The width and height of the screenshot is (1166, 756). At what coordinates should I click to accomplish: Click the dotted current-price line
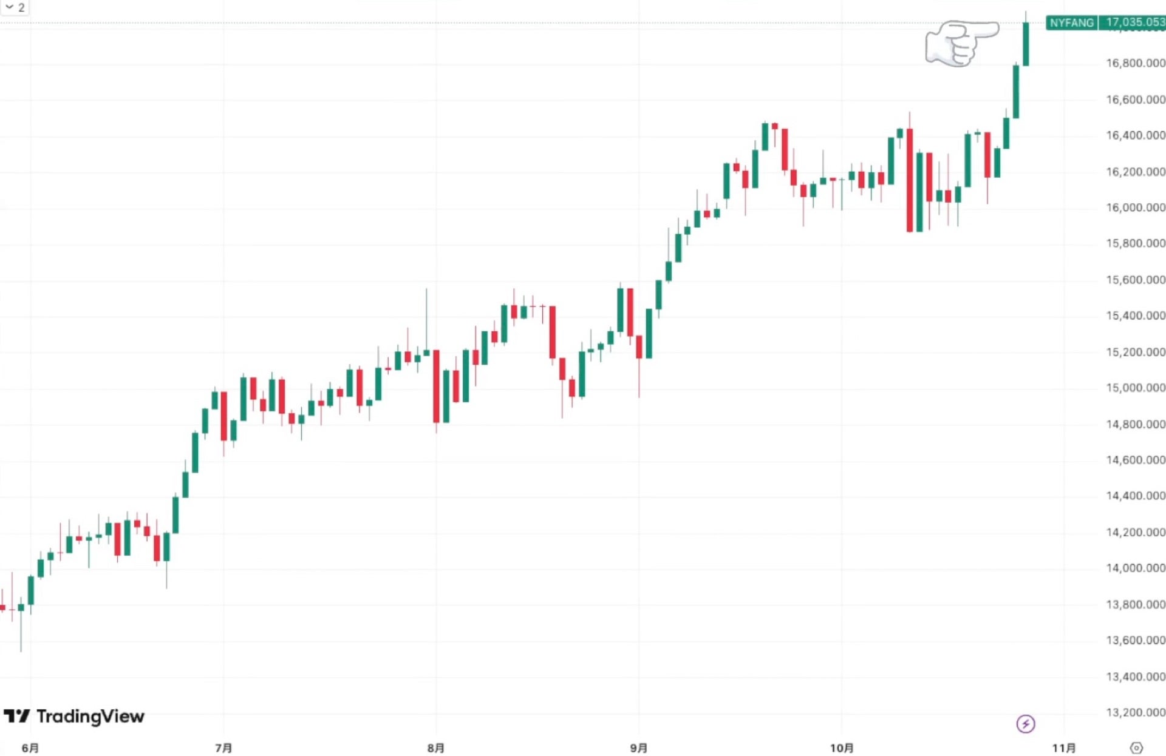(486, 23)
